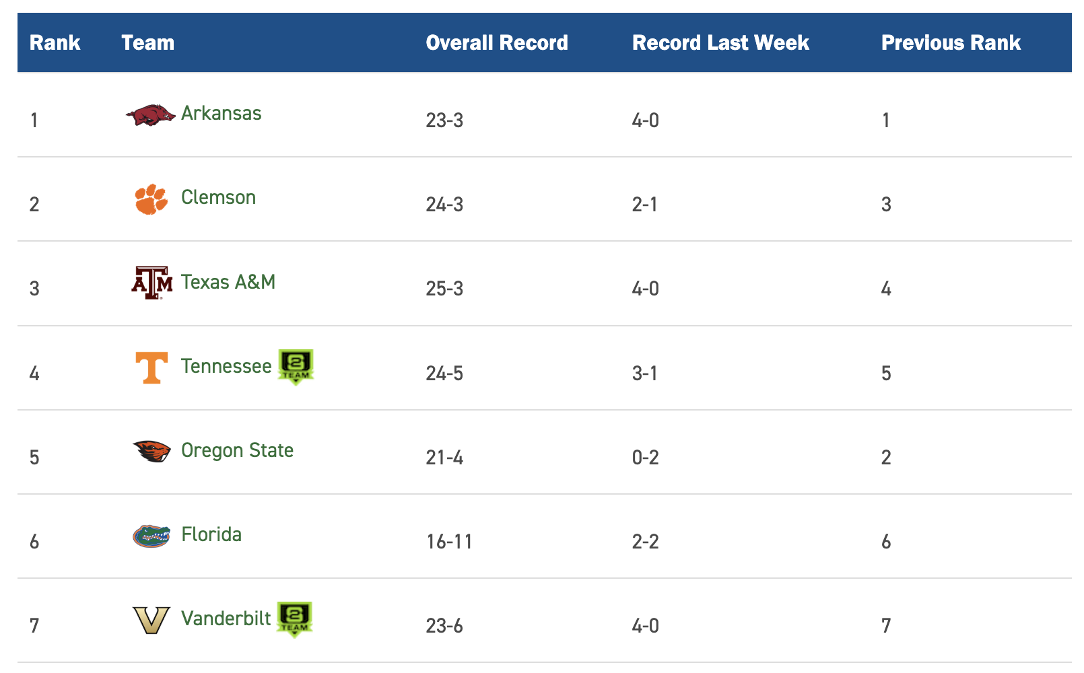The image size is (1084, 673).
Task: Click the Clemson tiger paw logo
Action: pos(151,199)
